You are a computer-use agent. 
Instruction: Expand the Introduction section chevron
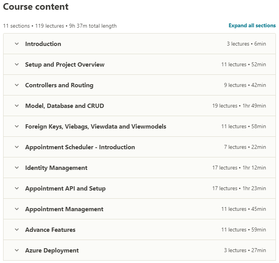(x=17, y=44)
